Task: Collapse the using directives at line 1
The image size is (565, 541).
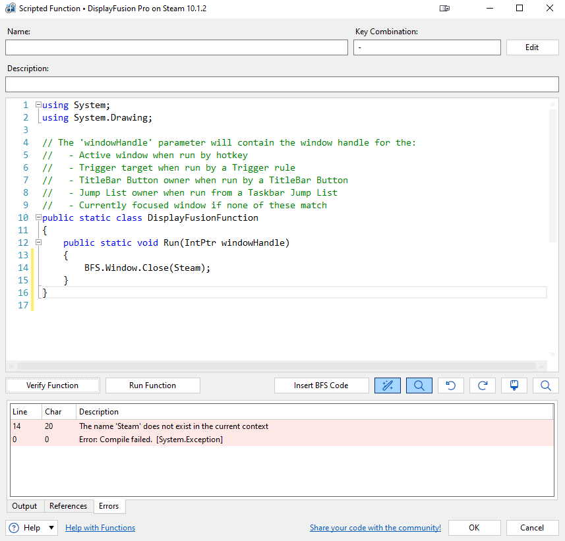Action: 38,105
